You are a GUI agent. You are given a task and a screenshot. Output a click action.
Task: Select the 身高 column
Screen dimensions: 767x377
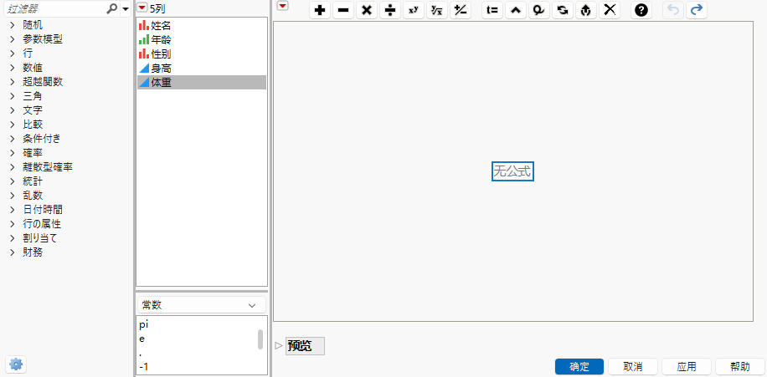coord(202,69)
